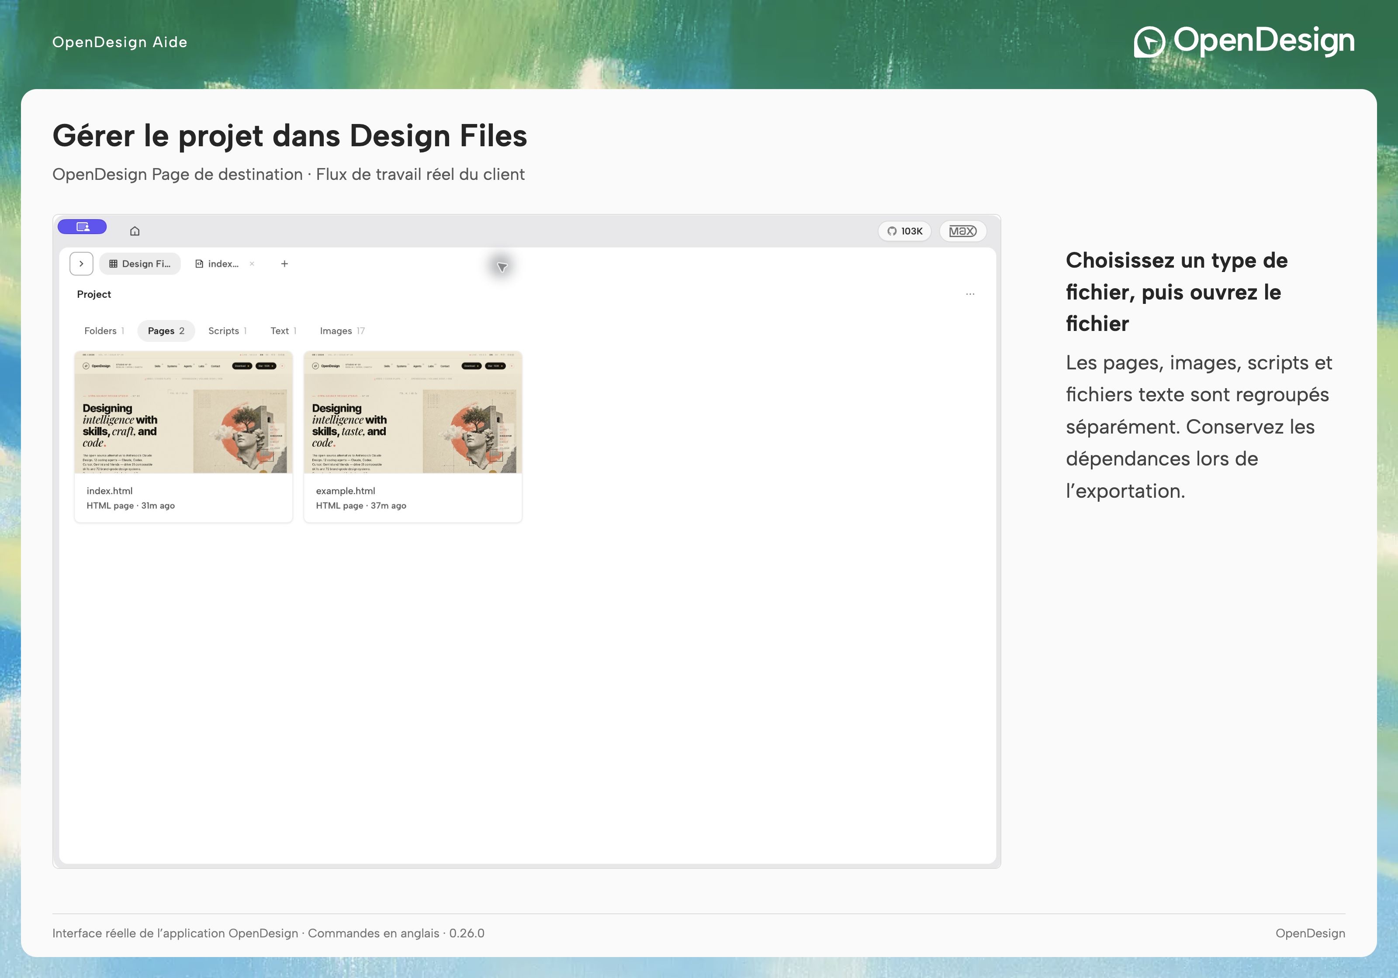Viewport: 1398px width, 978px height.
Task: Click the document icon on index tab
Action: click(199, 264)
